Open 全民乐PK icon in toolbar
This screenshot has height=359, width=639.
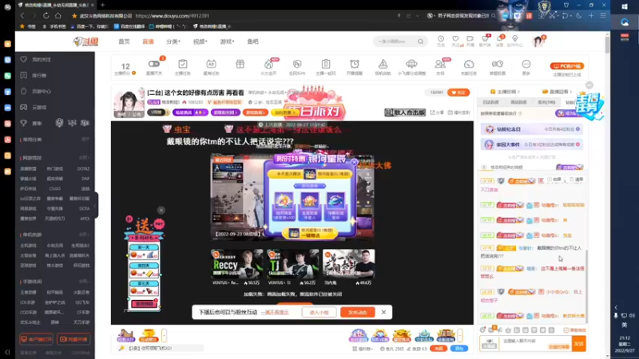[297, 65]
